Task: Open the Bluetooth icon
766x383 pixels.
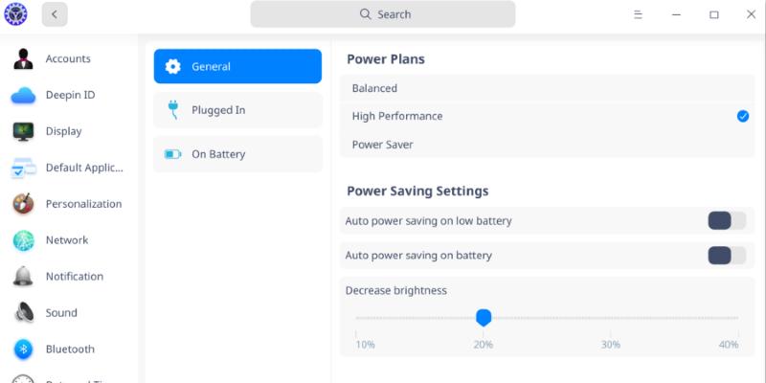Action: (x=24, y=349)
